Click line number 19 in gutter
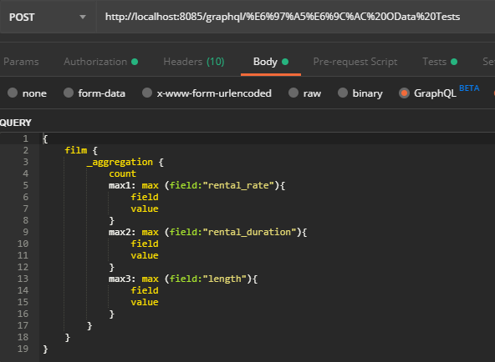Image resolution: width=495 pixels, height=362 pixels. click(23, 349)
